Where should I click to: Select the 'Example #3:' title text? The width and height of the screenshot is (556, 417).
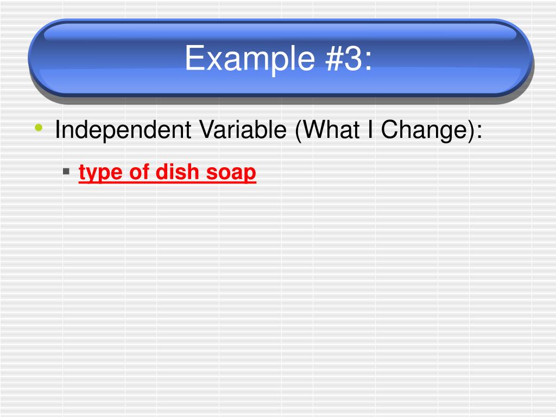click(x=279, y=58)
